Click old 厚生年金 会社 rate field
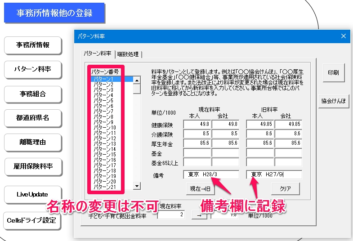 (288, 143)
